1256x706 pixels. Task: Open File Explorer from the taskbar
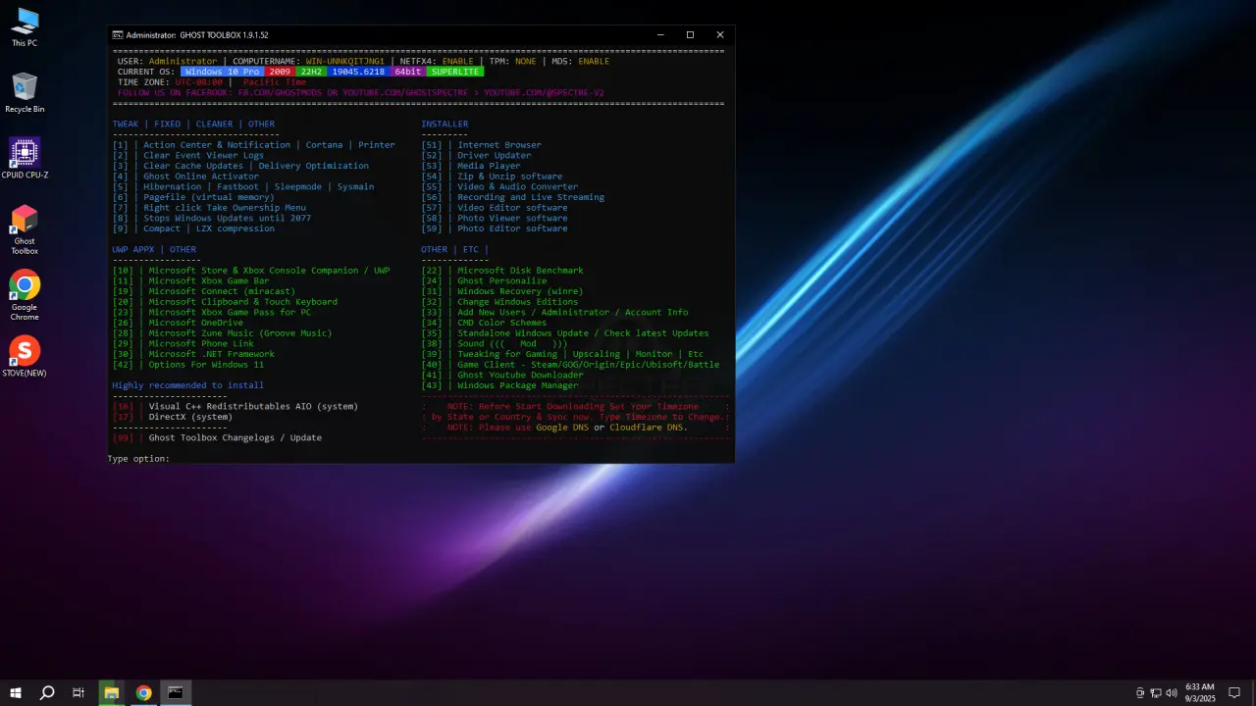pos(111,693)
